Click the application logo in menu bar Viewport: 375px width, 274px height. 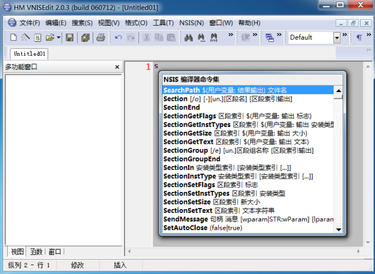point(12,23)
